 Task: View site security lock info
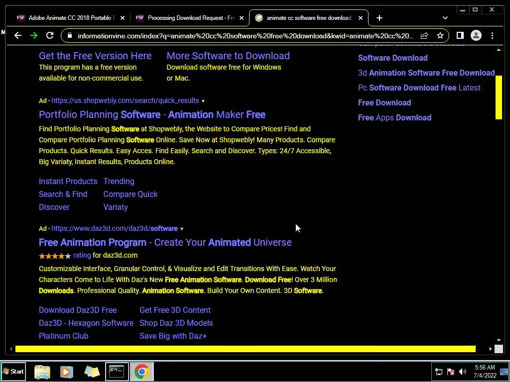(69, 35)
